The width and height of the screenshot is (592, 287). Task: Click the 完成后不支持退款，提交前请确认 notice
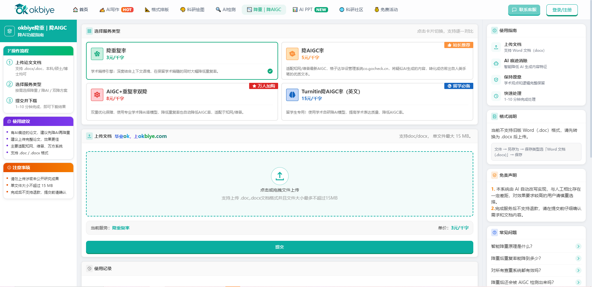click(x=39, y=192)
